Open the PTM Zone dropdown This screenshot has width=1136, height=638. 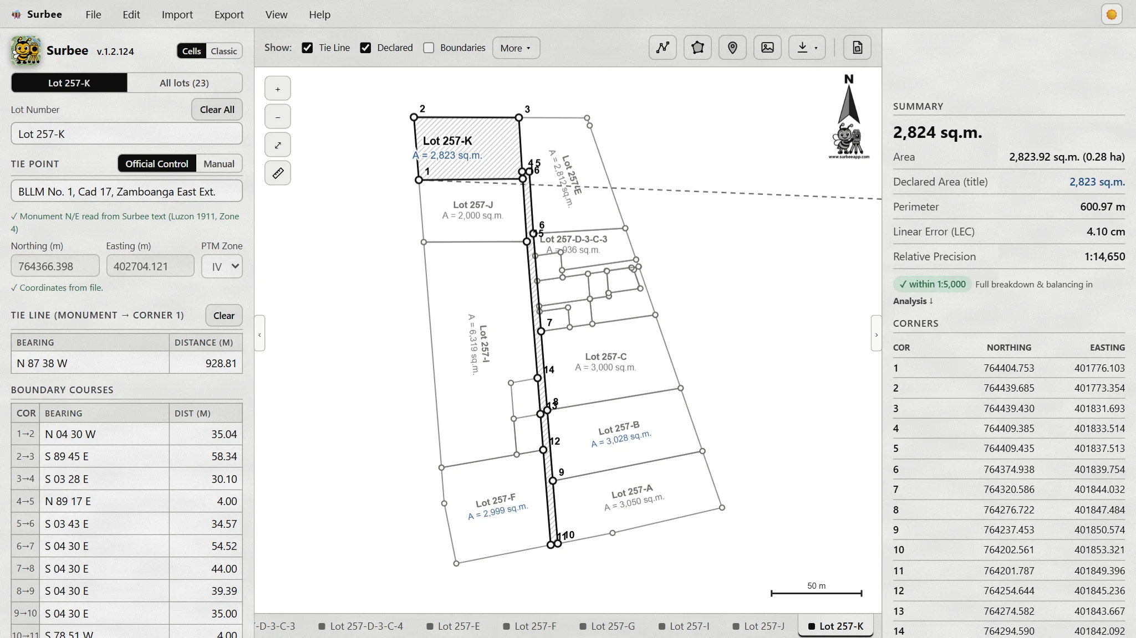coord(222,266)
